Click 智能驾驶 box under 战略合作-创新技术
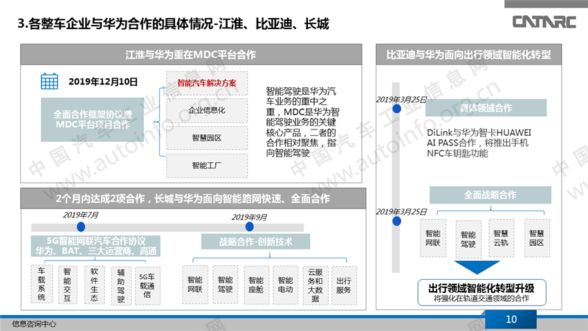 pyautogui.click(x=226, y=285)
